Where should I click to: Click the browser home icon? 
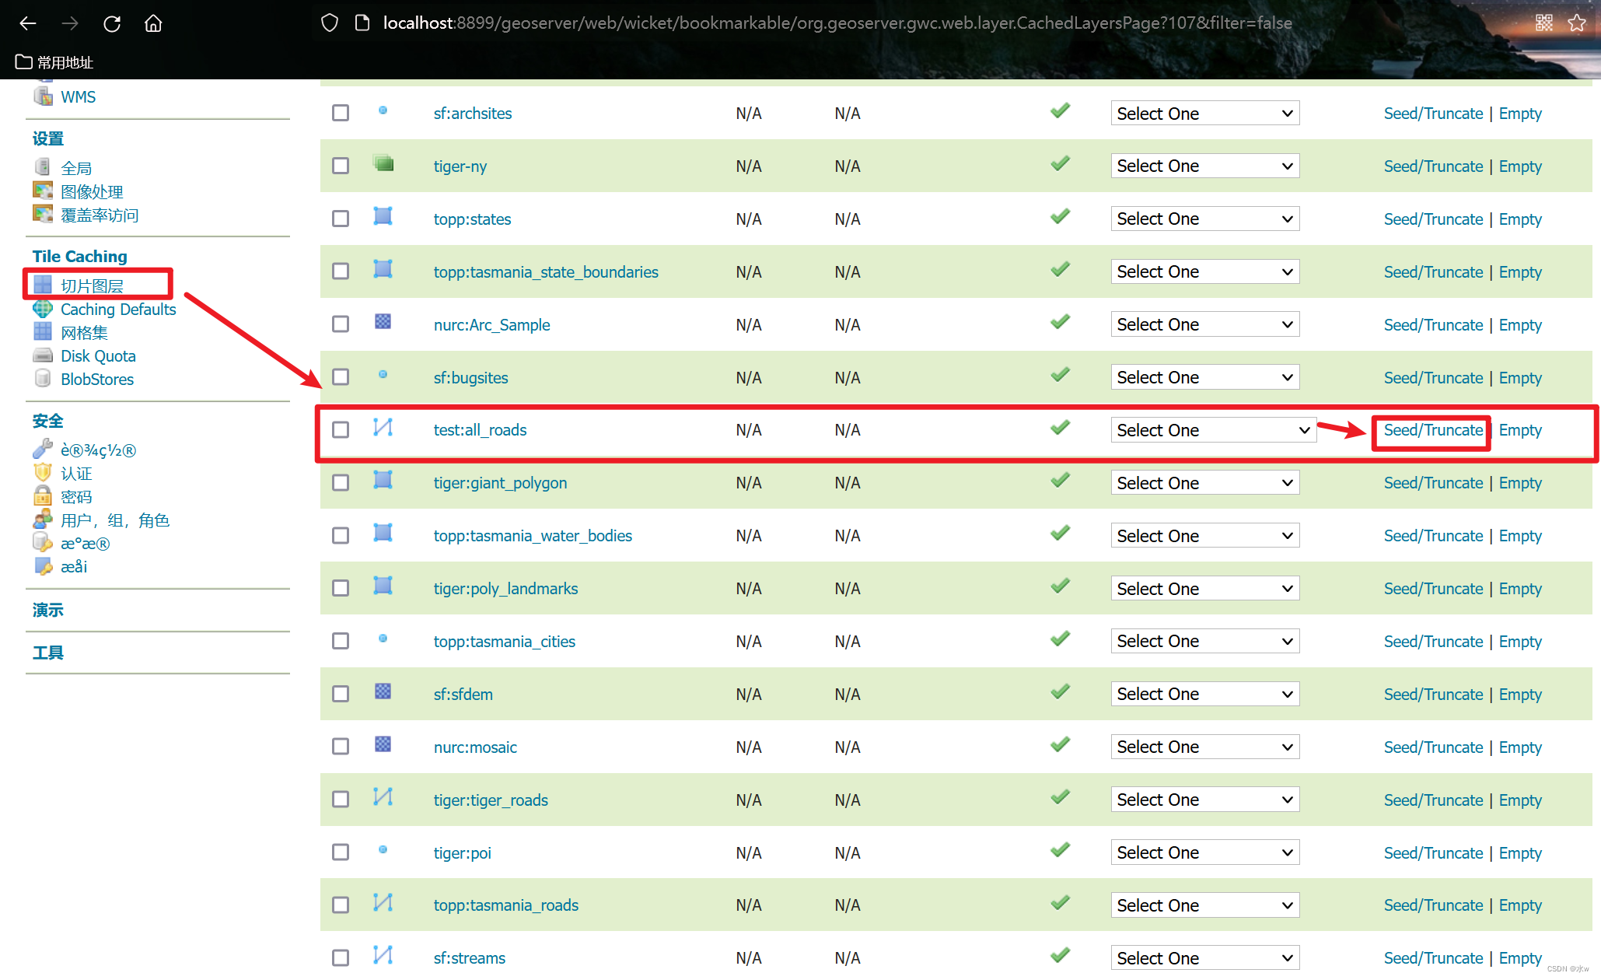(153, 23)
